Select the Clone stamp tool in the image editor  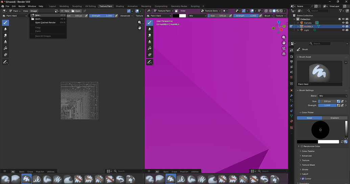click(5, 42)
